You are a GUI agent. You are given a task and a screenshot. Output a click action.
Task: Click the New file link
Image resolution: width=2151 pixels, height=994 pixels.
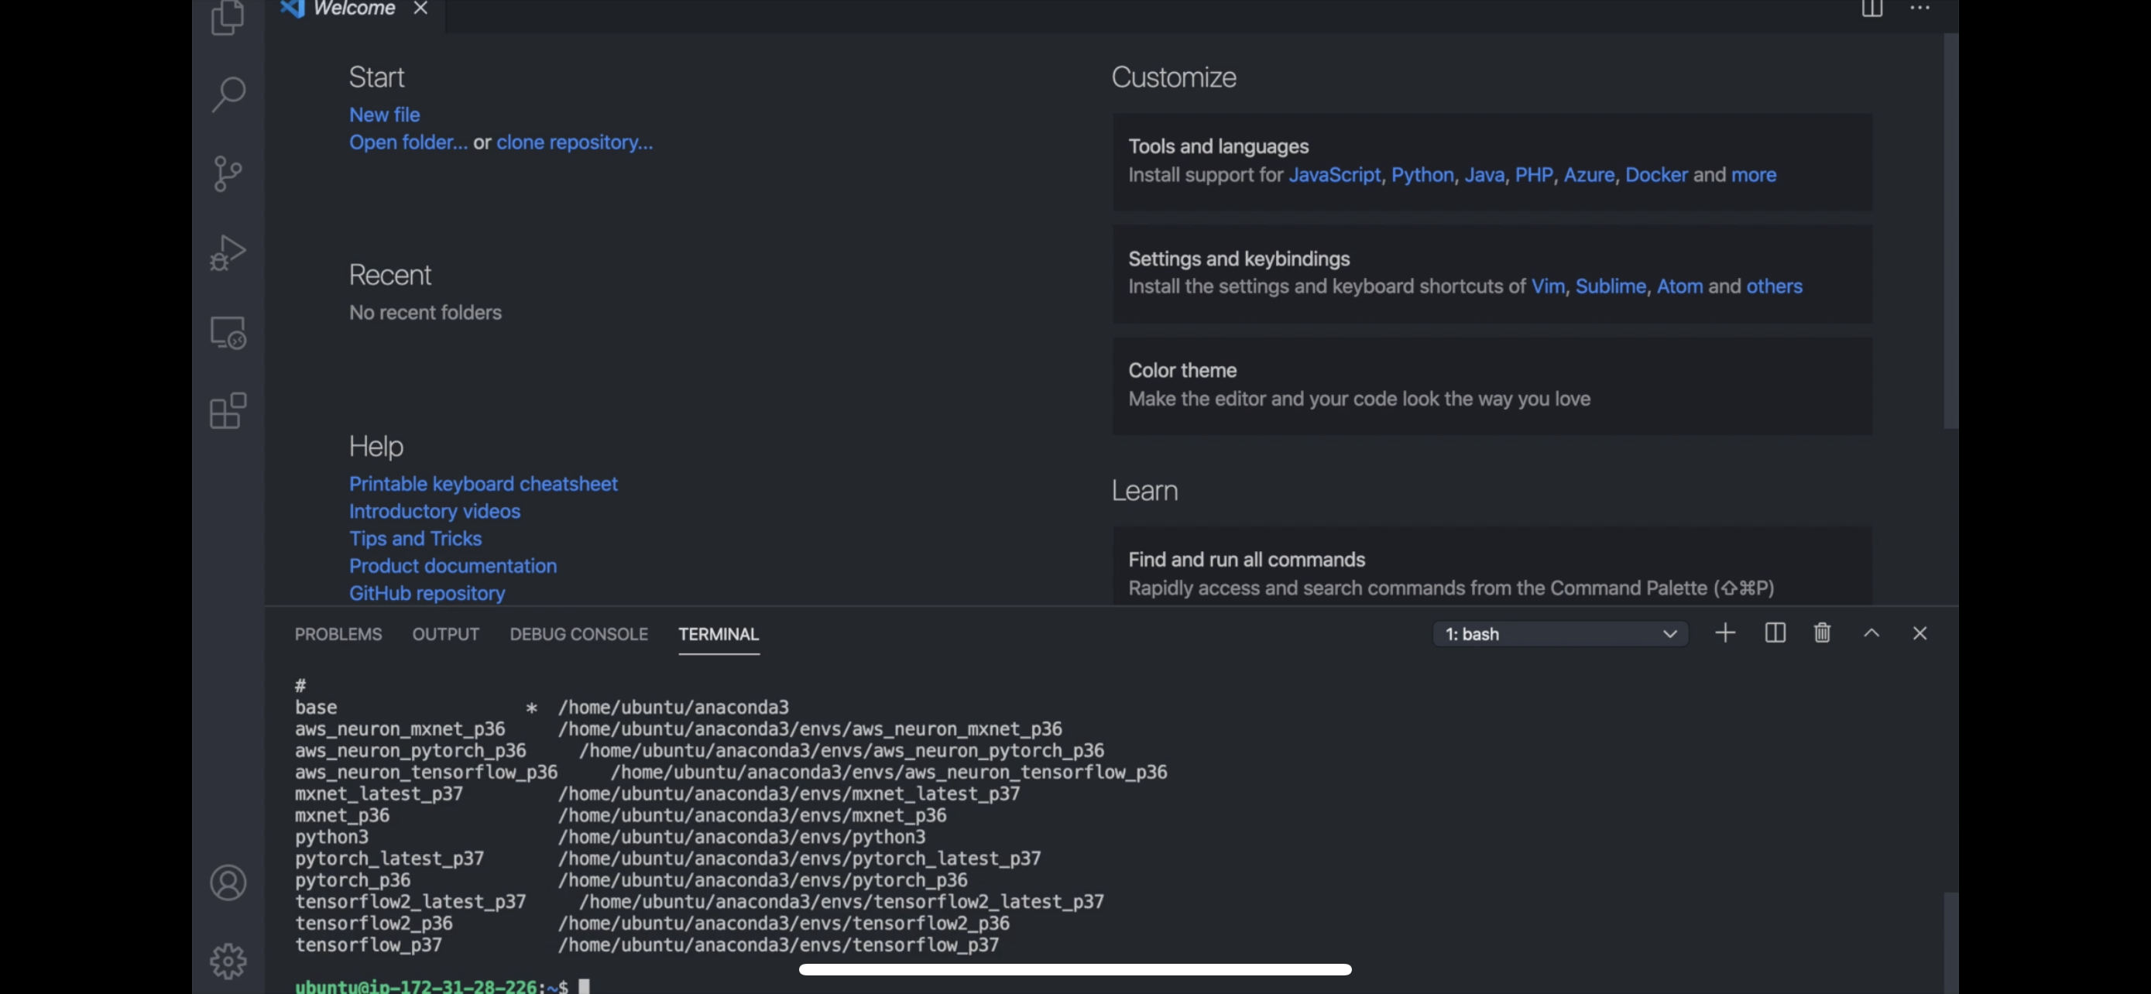[x=384, y=115]
